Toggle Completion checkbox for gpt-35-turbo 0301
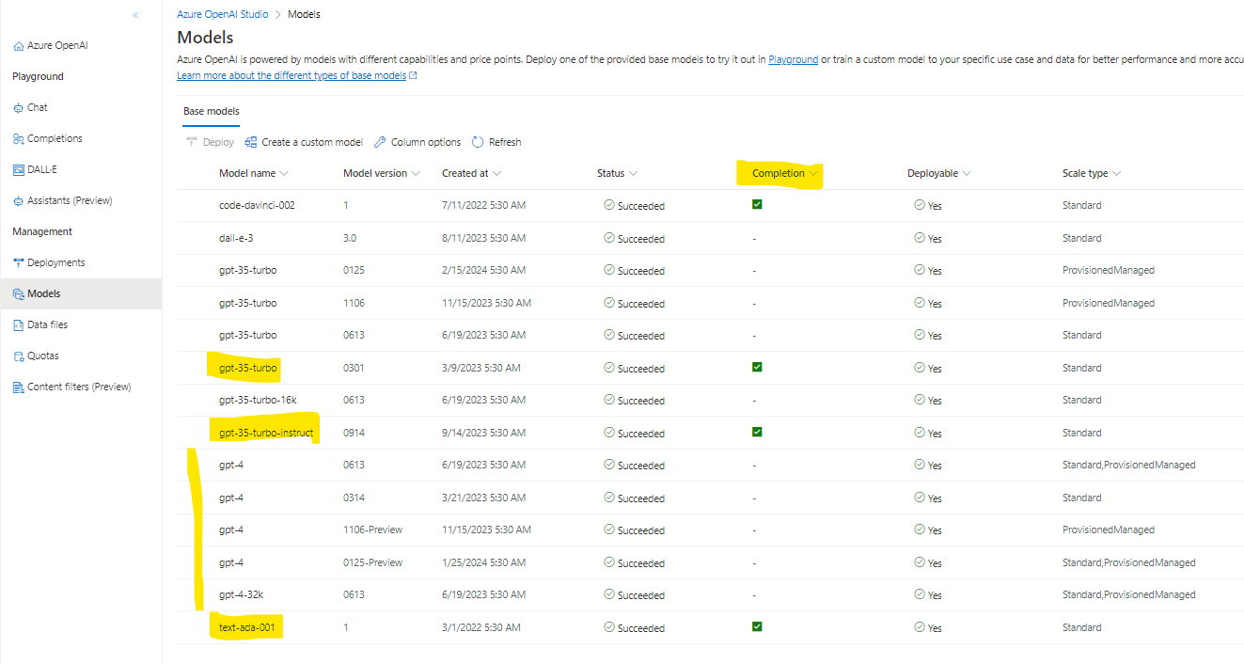 757,367
